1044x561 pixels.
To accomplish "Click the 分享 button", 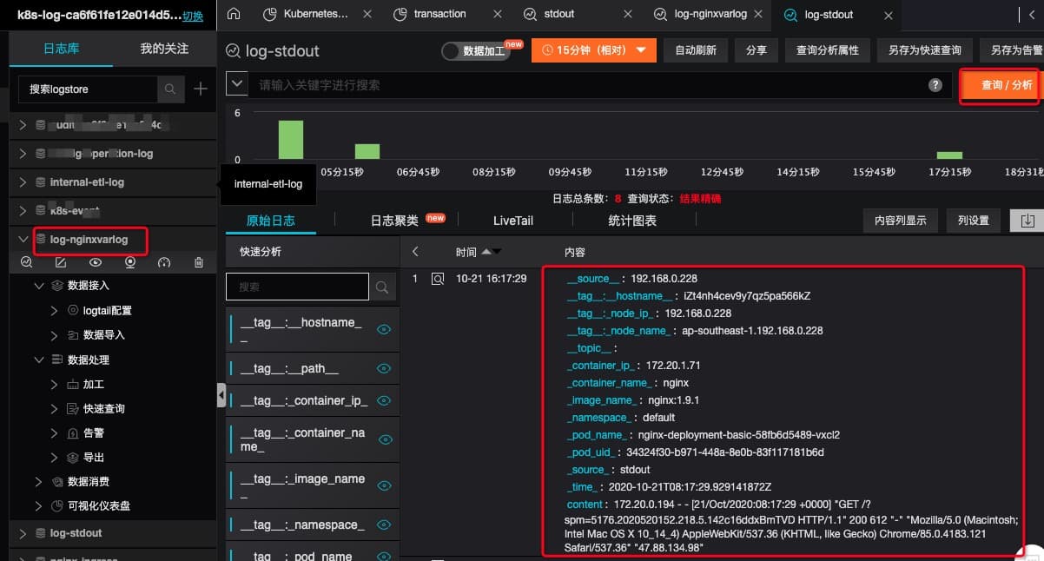I will (x=757, y=50).
